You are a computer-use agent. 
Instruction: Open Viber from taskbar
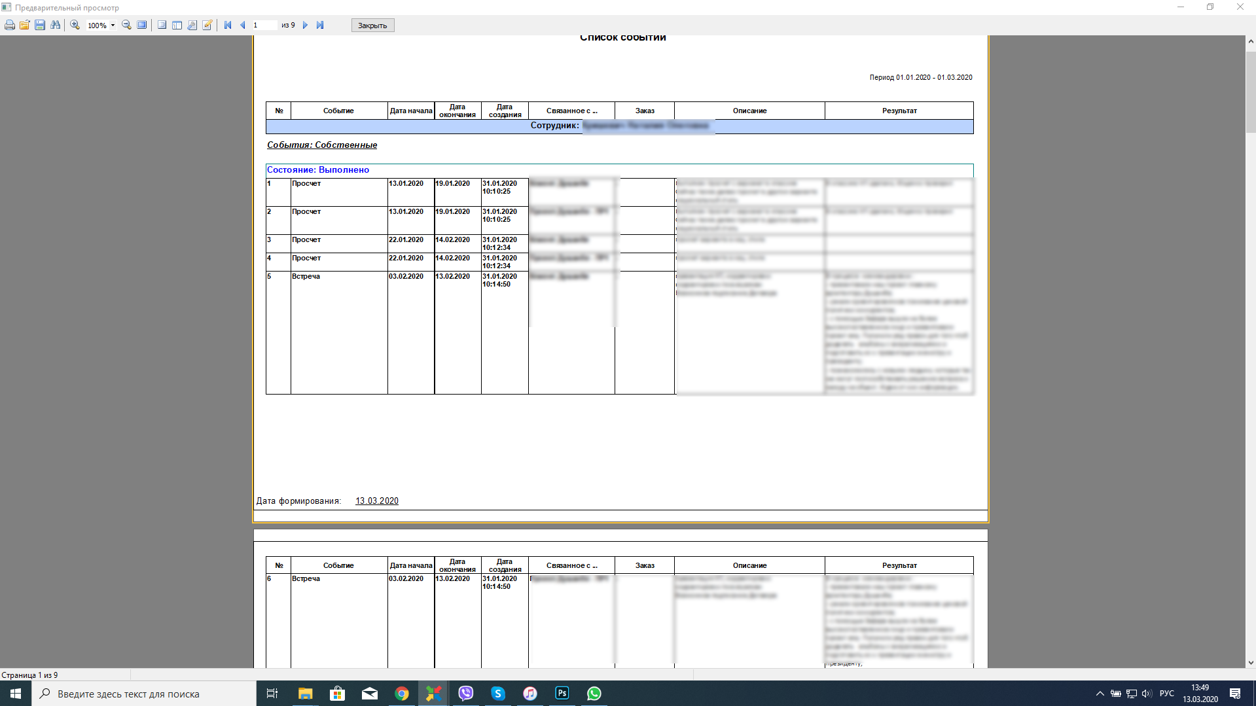[x=466, y=694]
